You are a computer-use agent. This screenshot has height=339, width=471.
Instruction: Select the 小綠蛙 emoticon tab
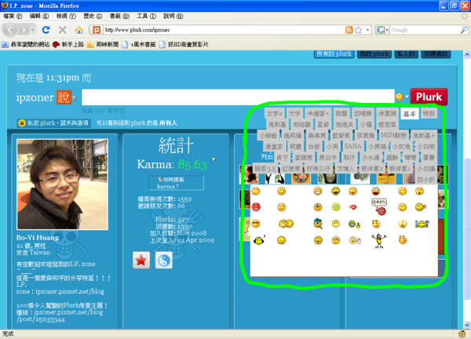[x=268, y=136]
